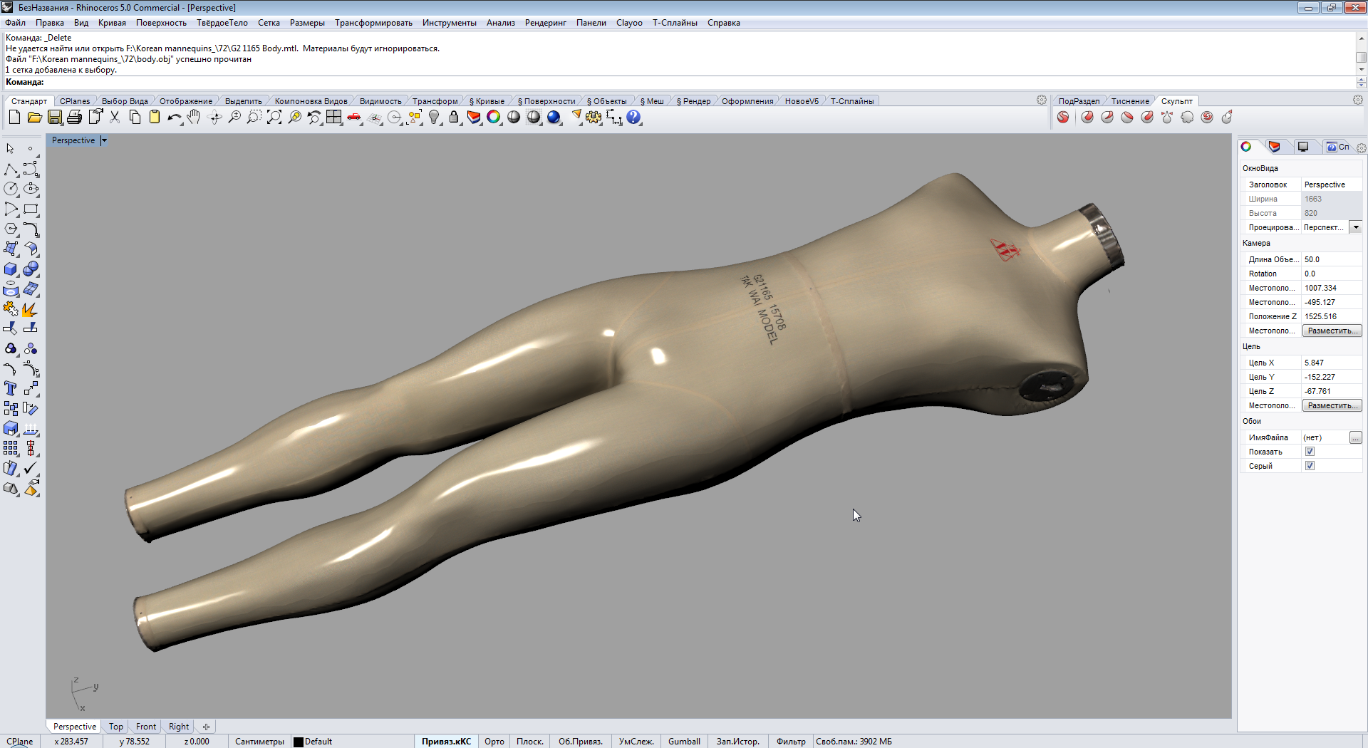Click the Lock padlock icon
This screenshot has width=1368, height=748.
coord(454,118)
